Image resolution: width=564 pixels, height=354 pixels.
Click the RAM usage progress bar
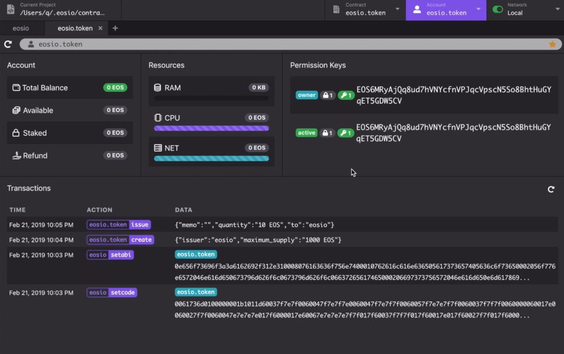click(211, 98)
